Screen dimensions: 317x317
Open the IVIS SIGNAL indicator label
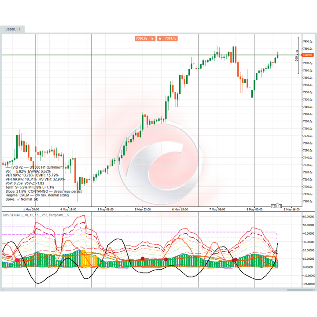click(37, 215)
